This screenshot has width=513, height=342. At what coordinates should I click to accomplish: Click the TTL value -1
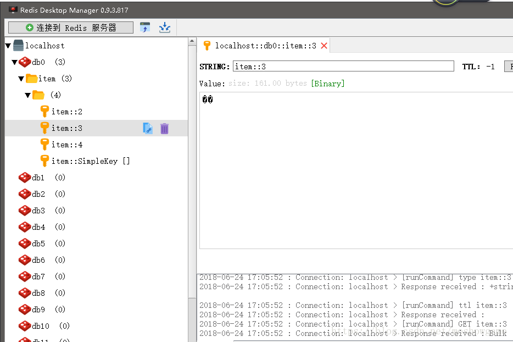click(x=490, y=67)
